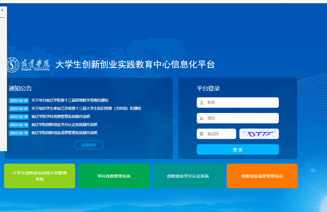
Task: Open the three-dot menu on left panel
Action: [x=2, y=18]
